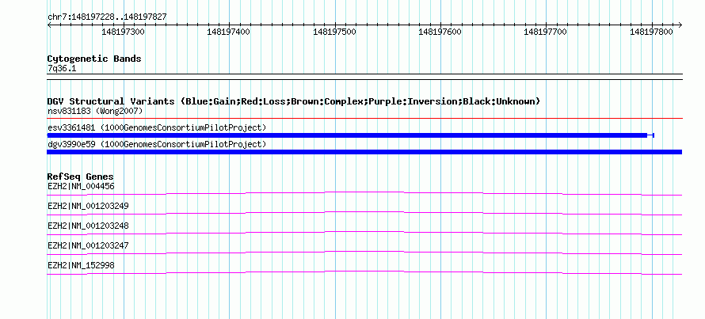Select transcript label EZH2|NM_152998
This screenshot has width=705, height=319.
click(81, 265)
